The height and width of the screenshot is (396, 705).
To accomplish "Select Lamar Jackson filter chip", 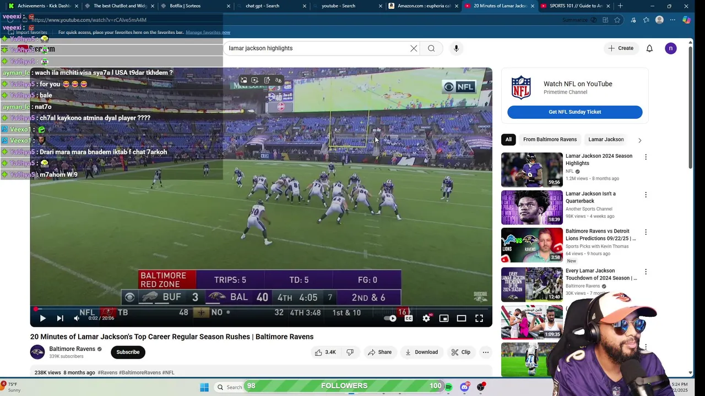I will coord(606,140).
